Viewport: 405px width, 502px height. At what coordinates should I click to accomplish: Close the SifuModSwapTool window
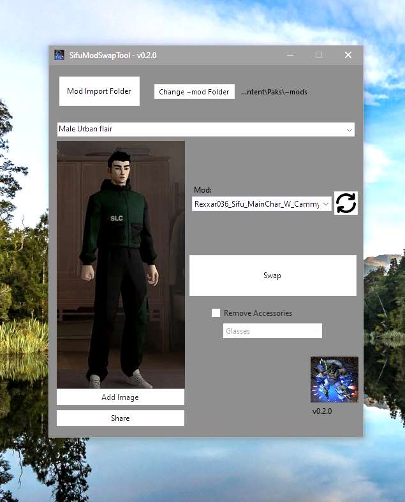click(x=348, y=55)
